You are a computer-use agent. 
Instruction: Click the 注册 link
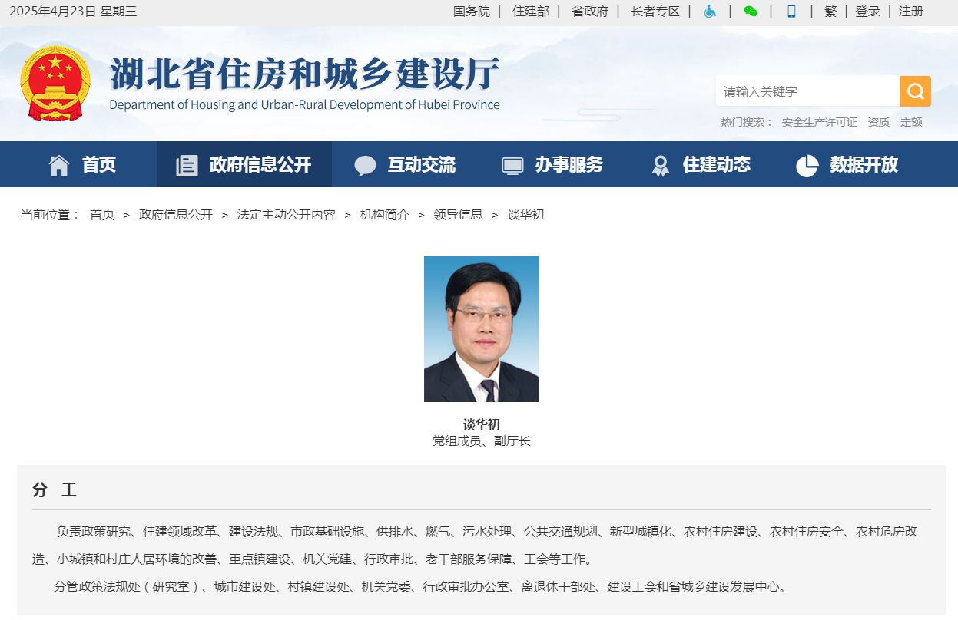point(910,11)
